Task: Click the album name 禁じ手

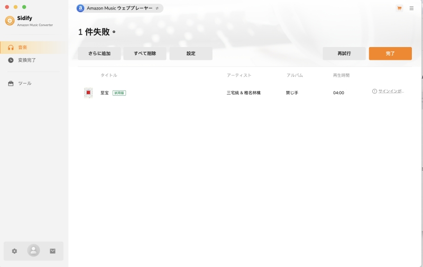Action: coord(292,93)
